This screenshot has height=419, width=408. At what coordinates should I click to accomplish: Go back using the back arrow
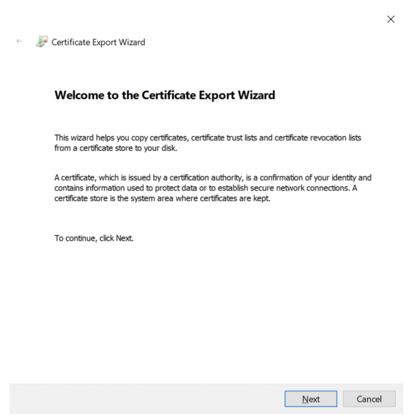click(x=19, y=41)
